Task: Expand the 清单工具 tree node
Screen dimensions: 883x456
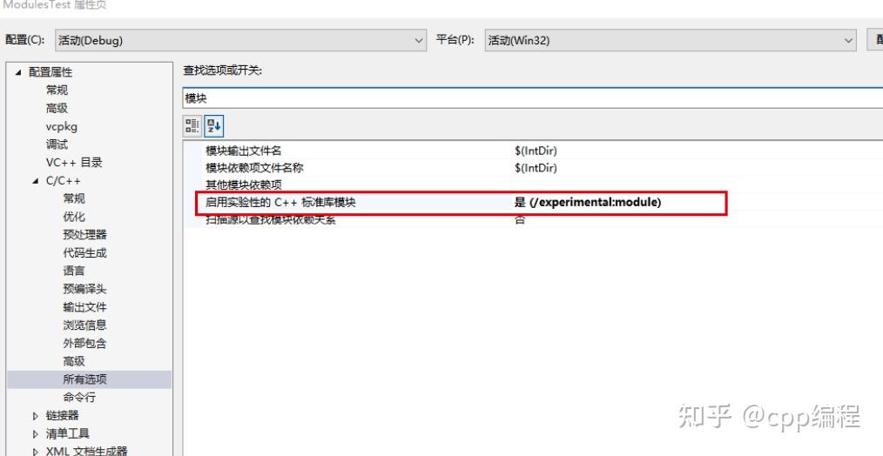Action: (36, 434)
